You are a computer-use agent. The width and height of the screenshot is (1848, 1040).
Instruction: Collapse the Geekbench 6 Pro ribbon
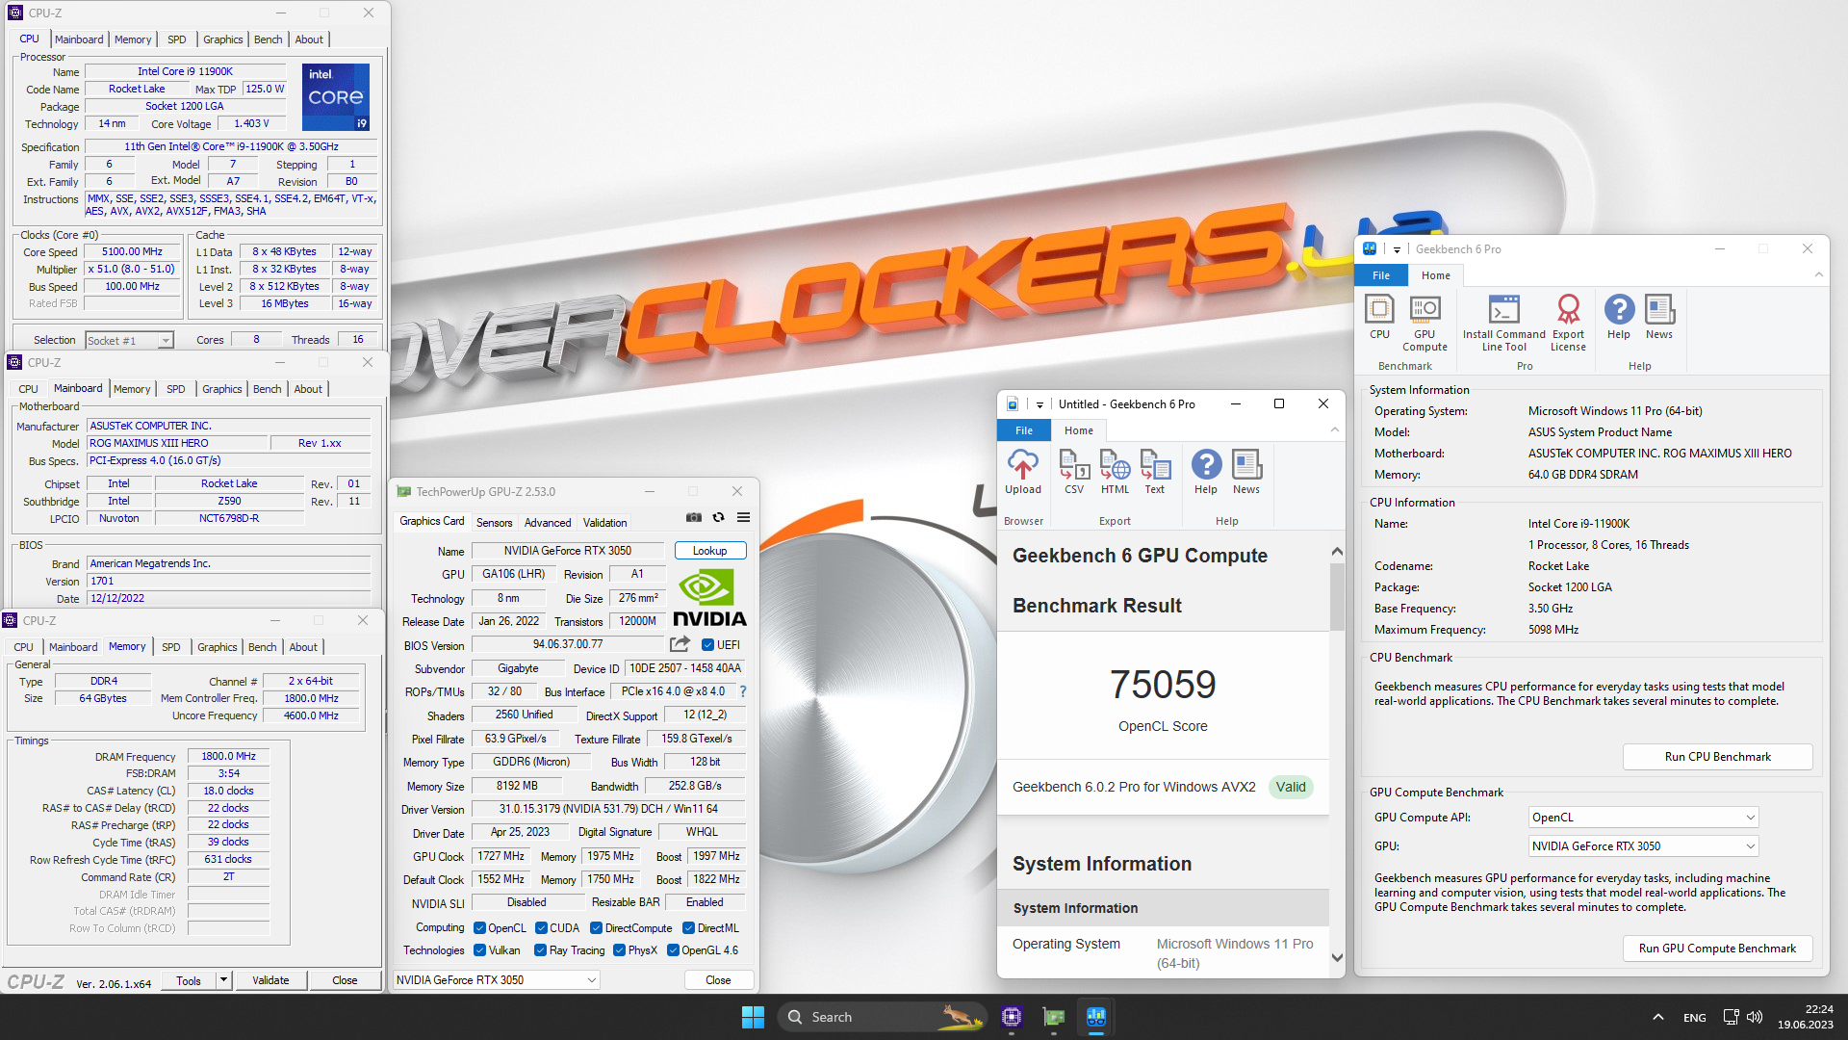[x=1818, y=275]
